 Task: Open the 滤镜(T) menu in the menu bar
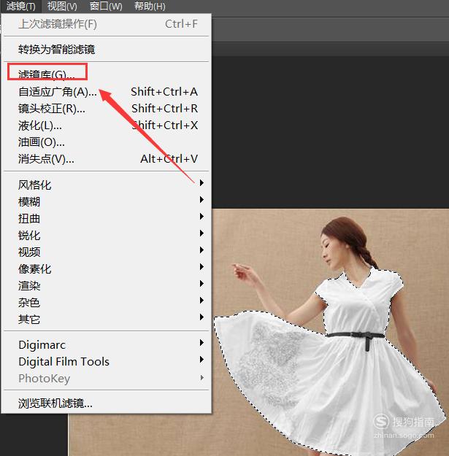21,6
